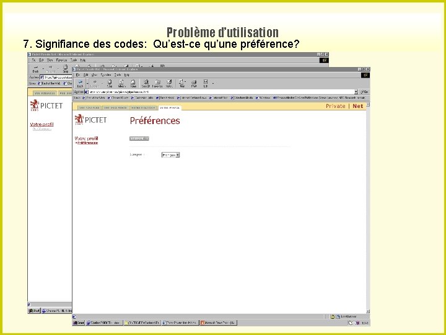Select first yellow site tab in rear window

click(x=45, y=93)
